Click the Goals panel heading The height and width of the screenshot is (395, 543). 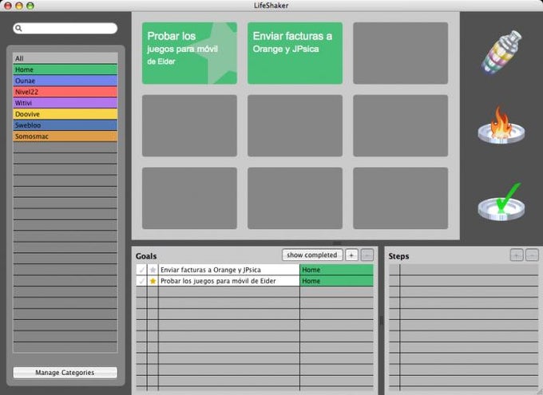click(x=146, y=256)
